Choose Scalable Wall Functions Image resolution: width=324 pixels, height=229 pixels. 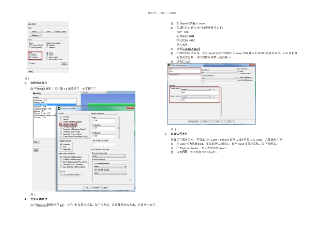tap(61, 159)
